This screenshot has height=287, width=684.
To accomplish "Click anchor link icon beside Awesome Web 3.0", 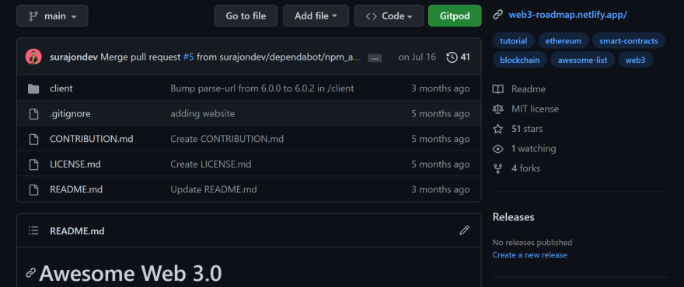I will coord(30,273).
